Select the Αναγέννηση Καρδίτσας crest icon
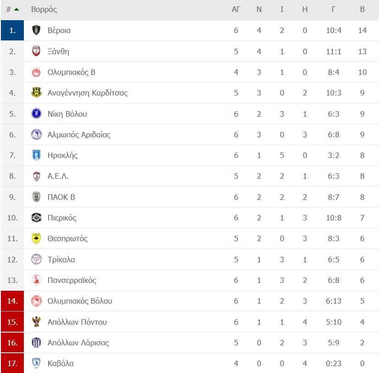Image resolution: width=379 pixels, height=373 pixels. [x=36, y=93]
